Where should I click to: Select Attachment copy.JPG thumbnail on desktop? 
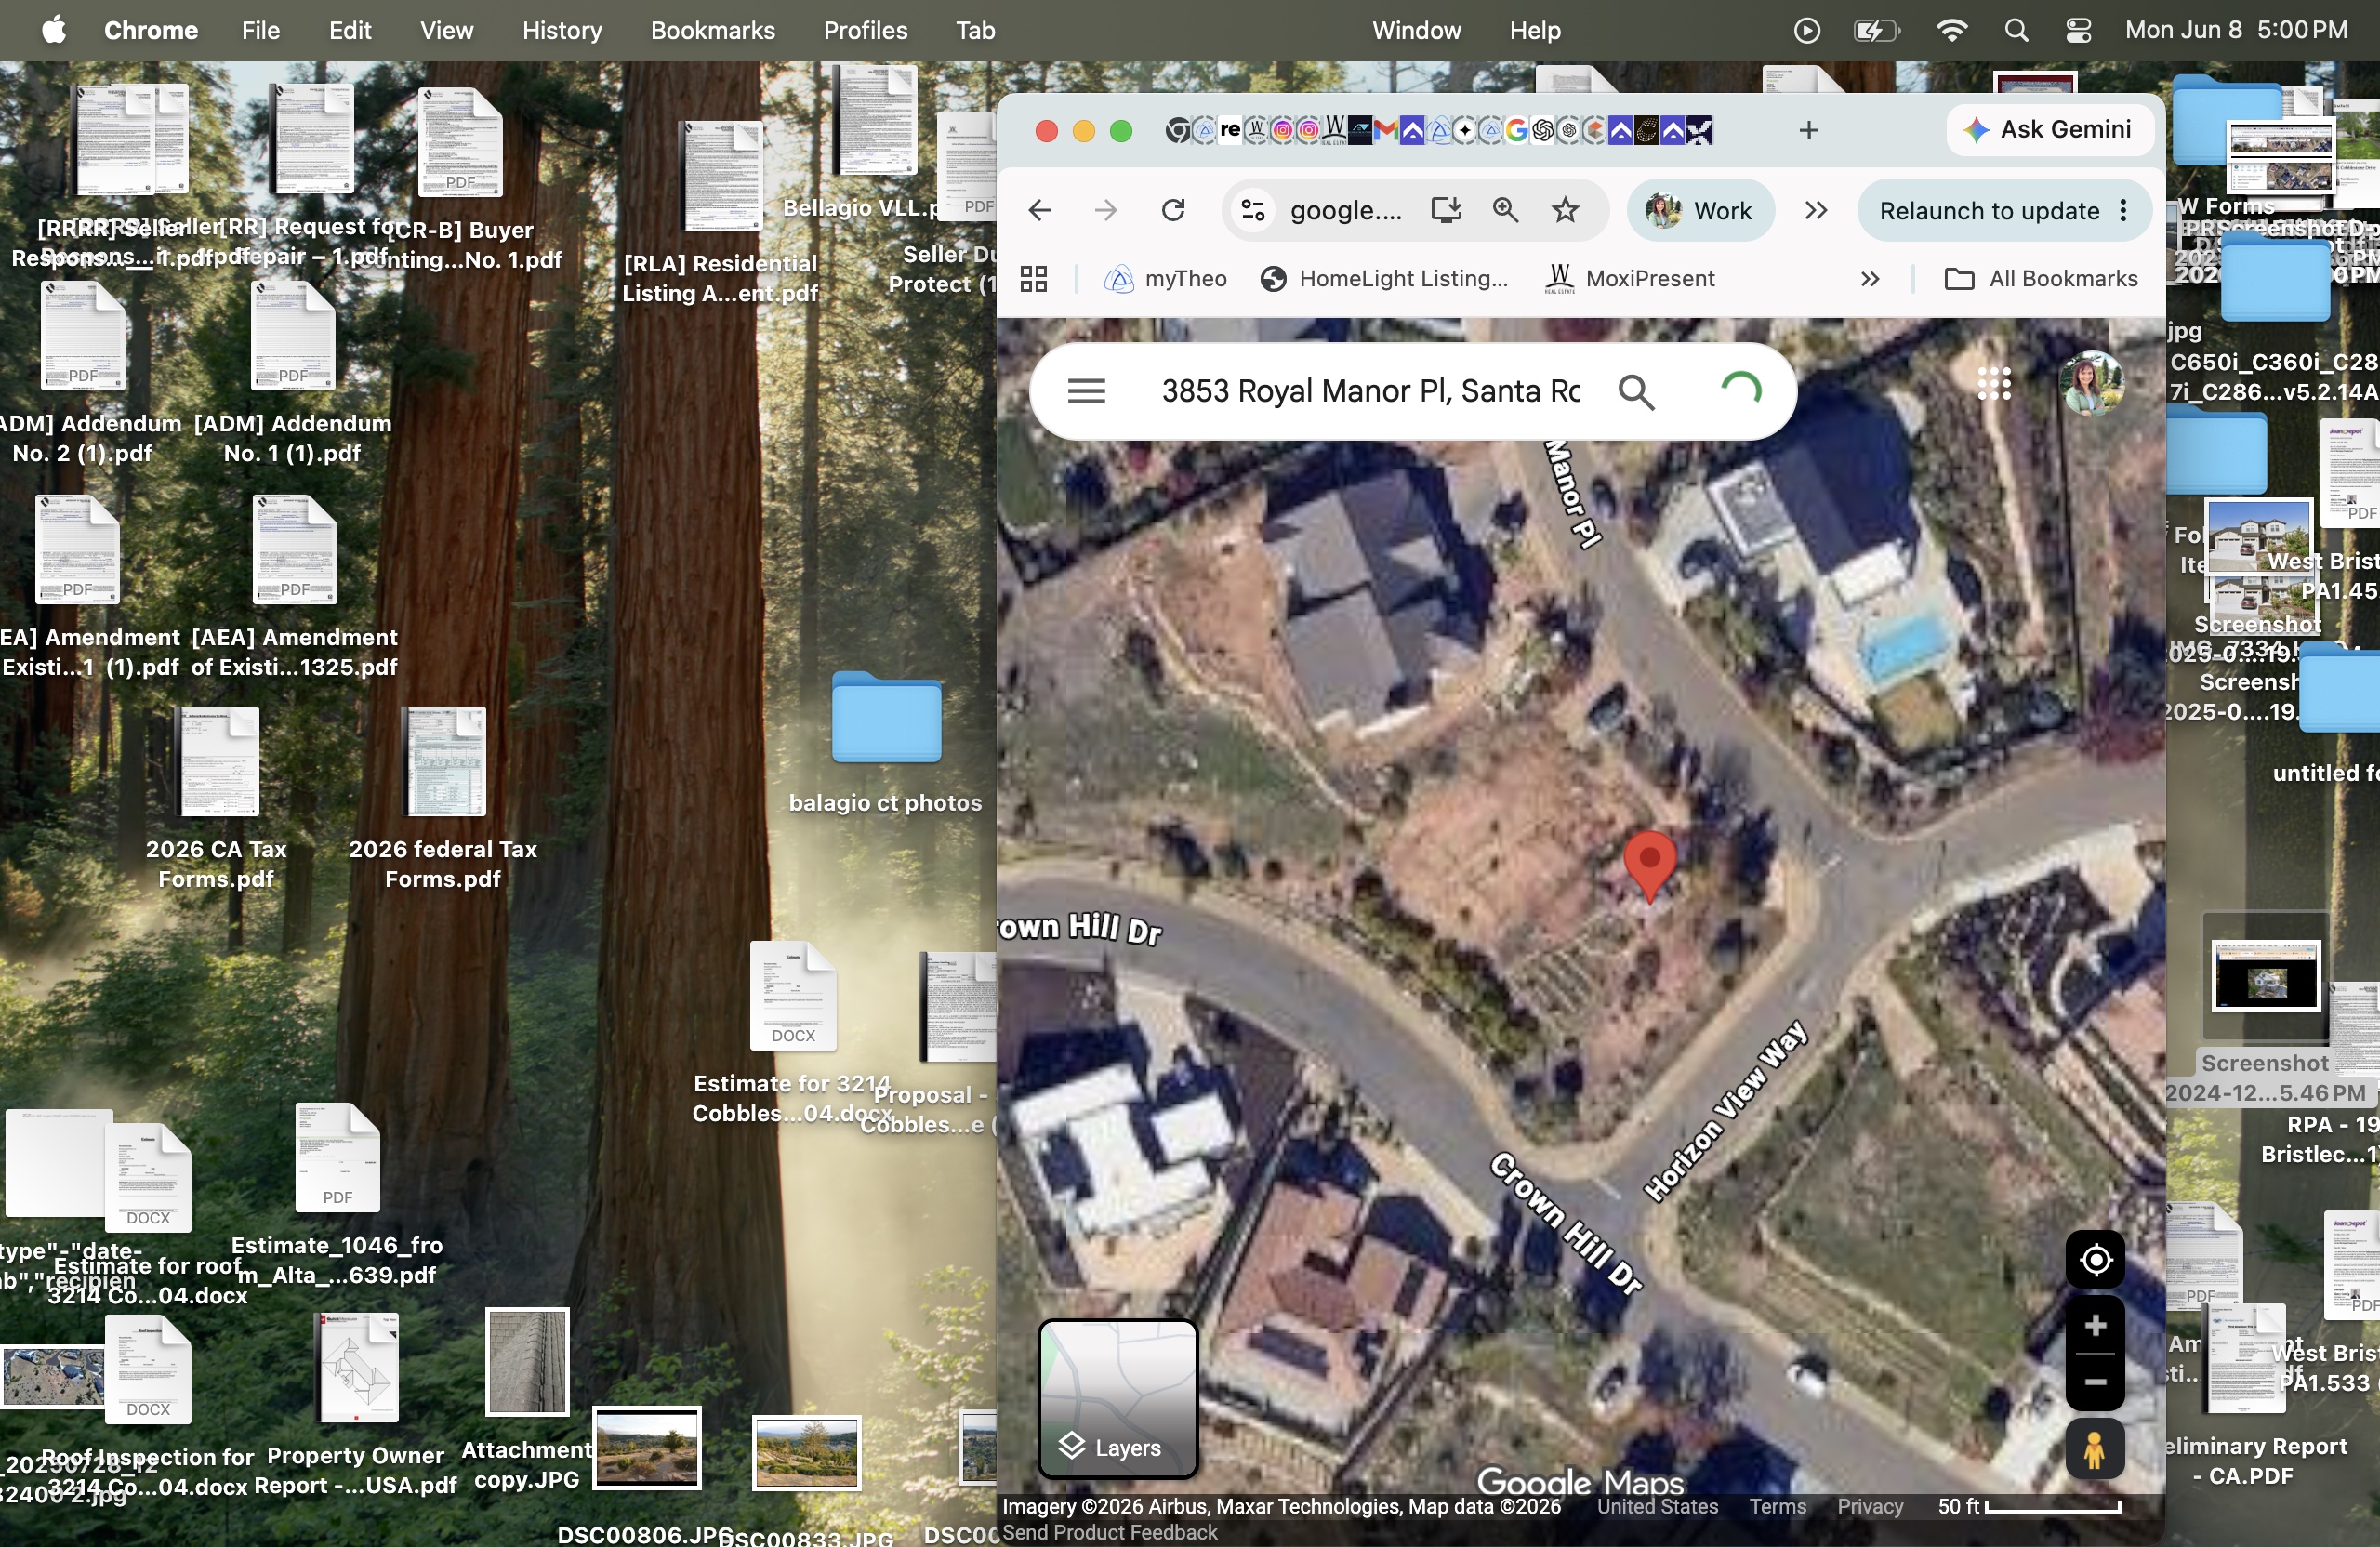tap(527, 1400)
